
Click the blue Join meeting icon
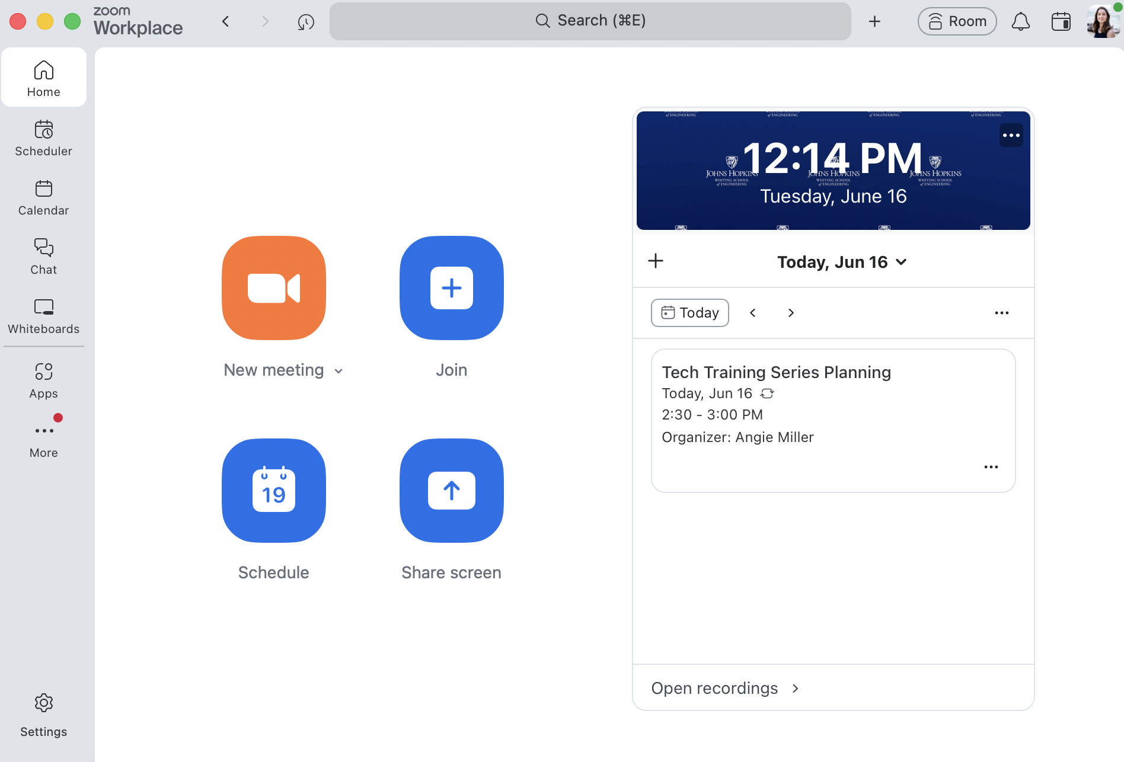coord(452,288)
